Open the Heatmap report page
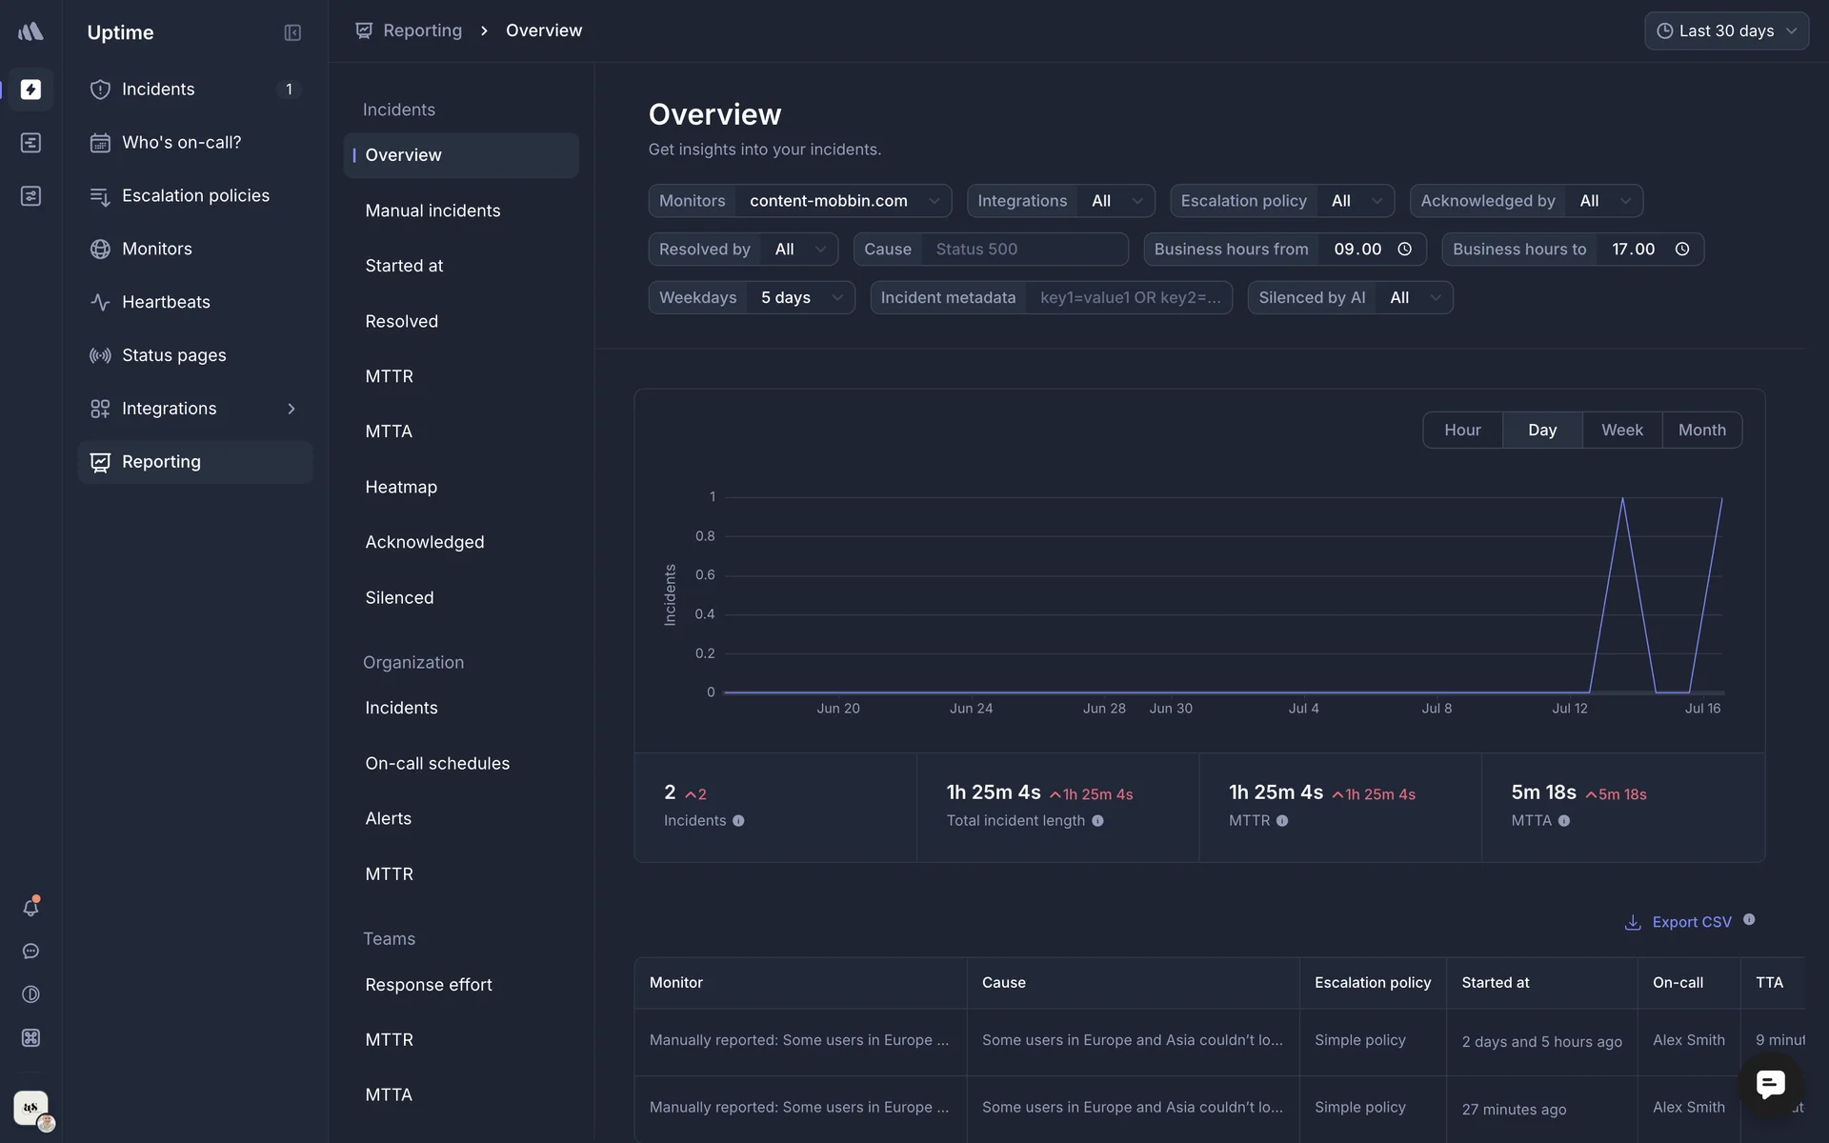The height and width of the screenshot is (1143, 1829). pyautogui.click(x=401, y=487)
